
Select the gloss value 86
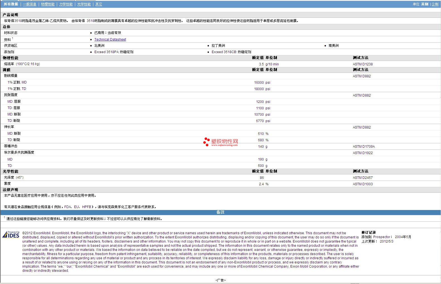click(x=262, y=178)
